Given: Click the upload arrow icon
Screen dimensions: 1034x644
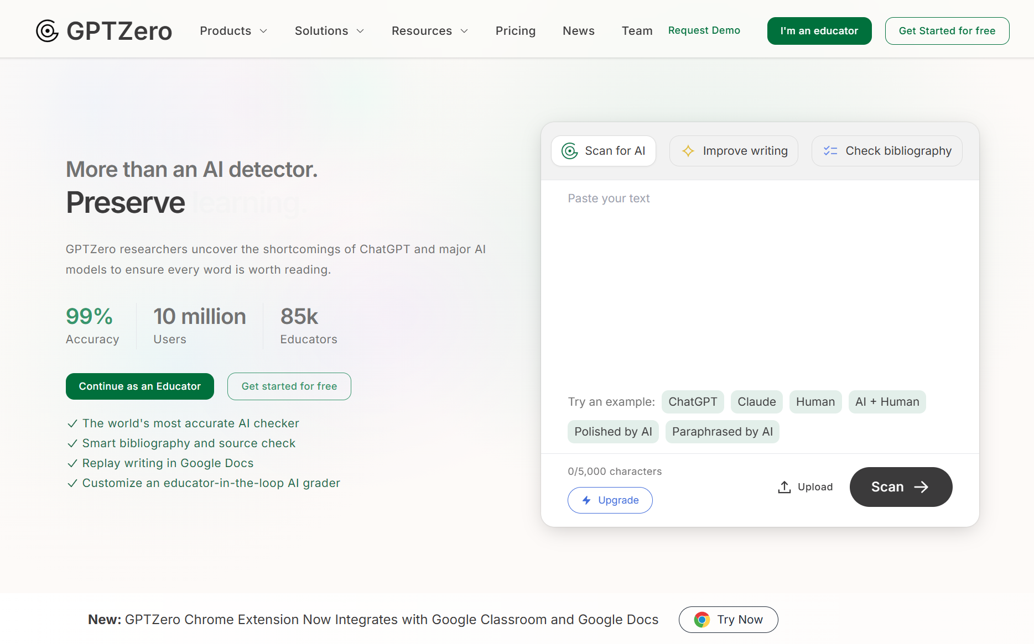Looking at the screenshot, I should coord(784,487).
